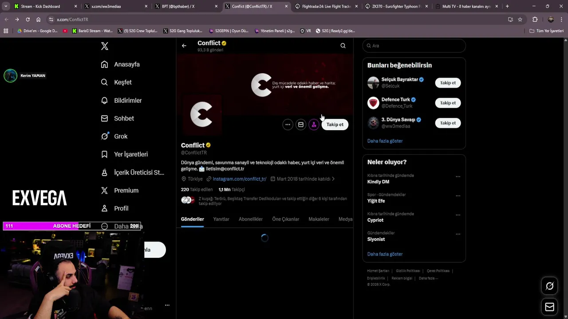This screenshot has height=319, width=568.
Task: Show more suggestions under Bunları beğenebilirsin
Action: [385, 141]
